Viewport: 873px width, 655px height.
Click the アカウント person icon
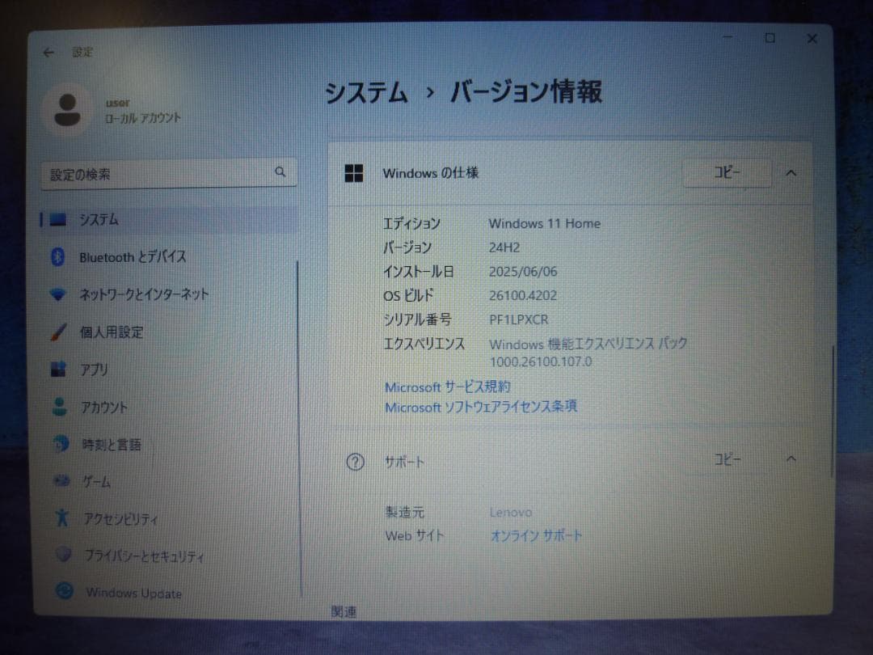tap(59, 407)
